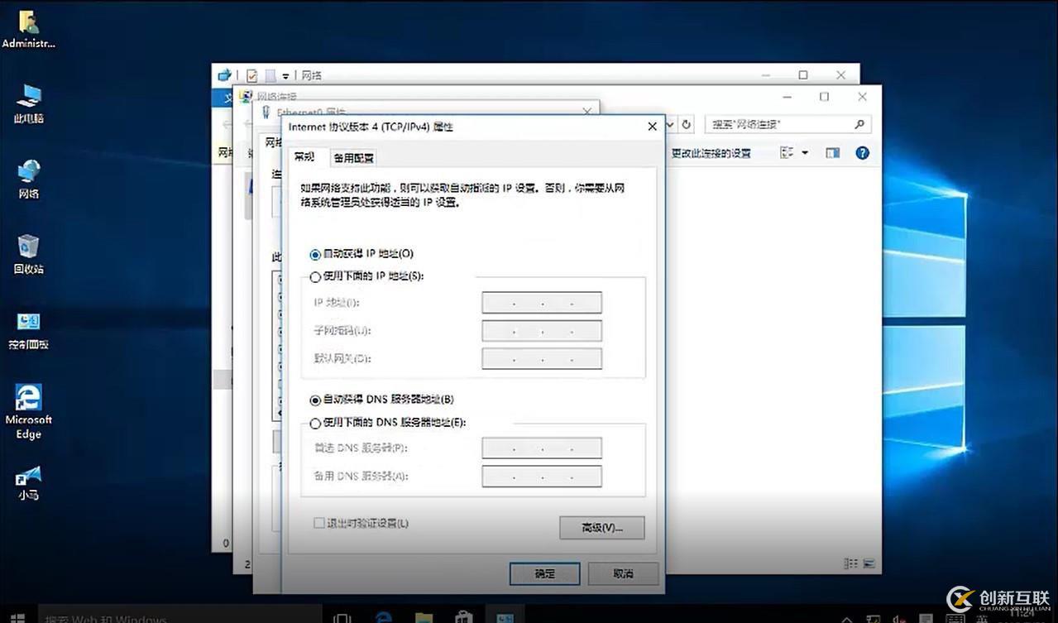Click 更改此连接的设置 in the toolbar
The height and width of the screenshot is (623, 1058).
pos(711,153)
